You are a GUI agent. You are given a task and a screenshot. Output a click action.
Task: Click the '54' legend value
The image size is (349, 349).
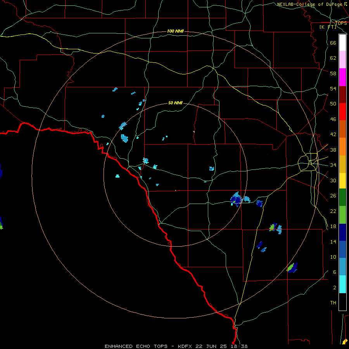click(x=333, y=88)
